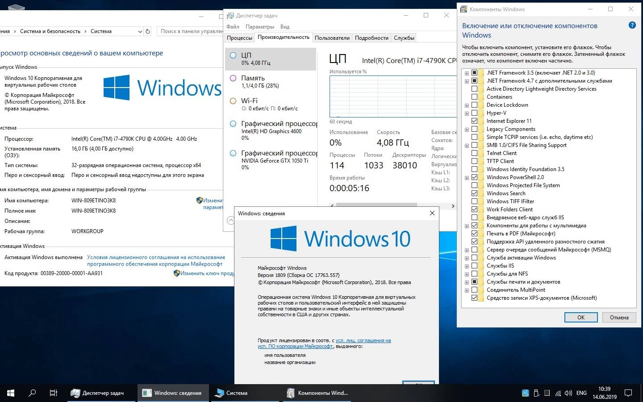Screen dimensions: 643x402
Task: Click the Task Manager title bar icon
Action: (x=230, y=16)
